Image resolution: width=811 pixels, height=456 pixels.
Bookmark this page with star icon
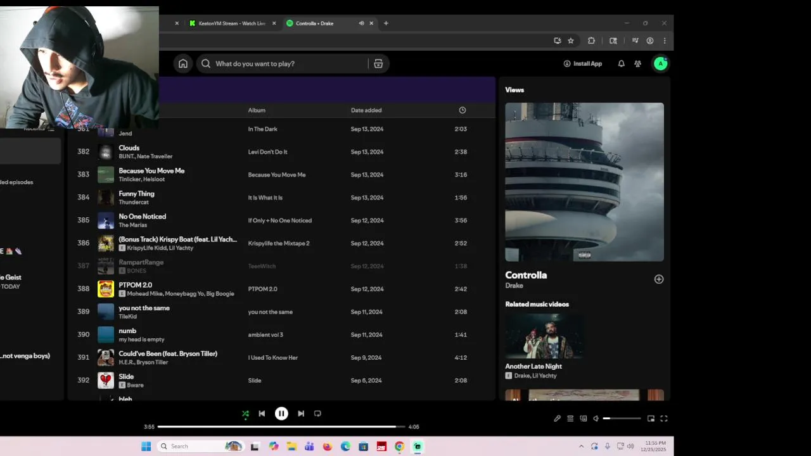[571, 41]
